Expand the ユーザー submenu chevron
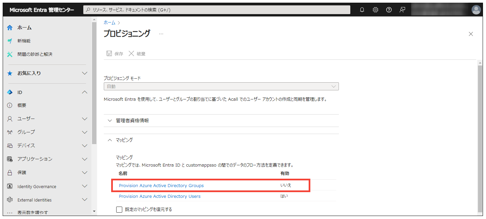 point(85,119)
